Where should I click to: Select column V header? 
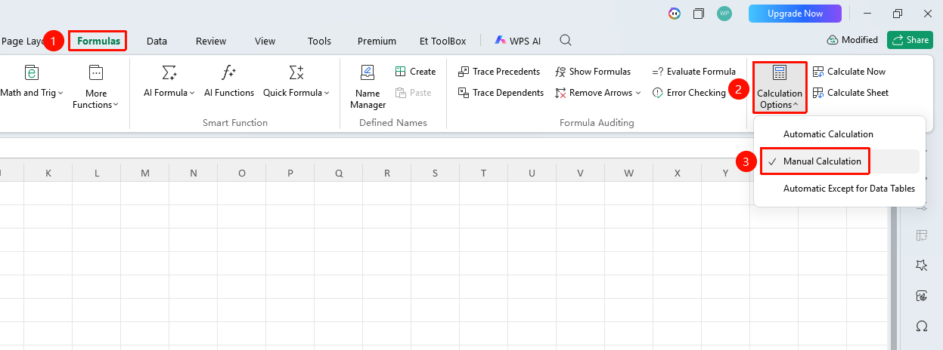pyautogui.click(x=581, y=173)
